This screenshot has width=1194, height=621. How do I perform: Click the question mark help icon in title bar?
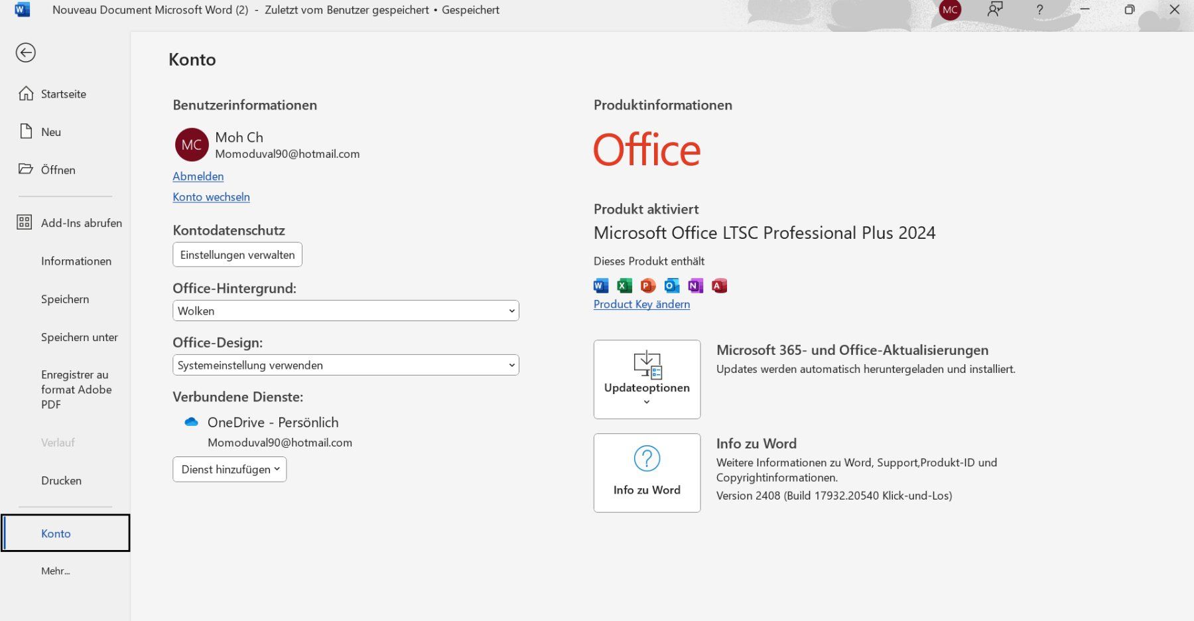[x=1039, y=10]
